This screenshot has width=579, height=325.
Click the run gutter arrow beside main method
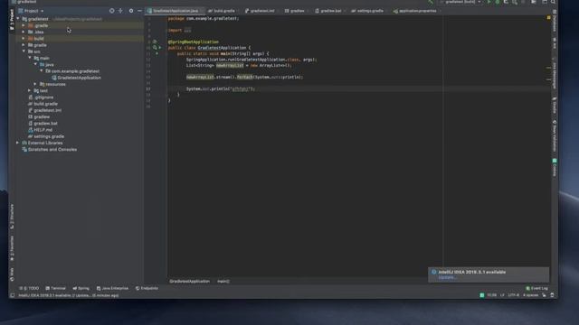coord(157,54)
